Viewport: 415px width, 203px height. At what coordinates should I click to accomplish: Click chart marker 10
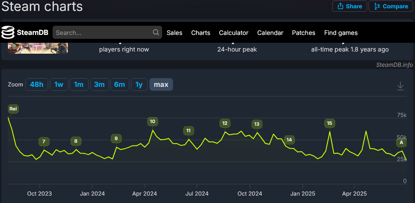coord(153,121)
